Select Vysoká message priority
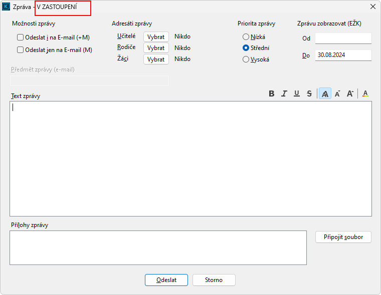This screenshot has width=381, height=295. [246, 59]
